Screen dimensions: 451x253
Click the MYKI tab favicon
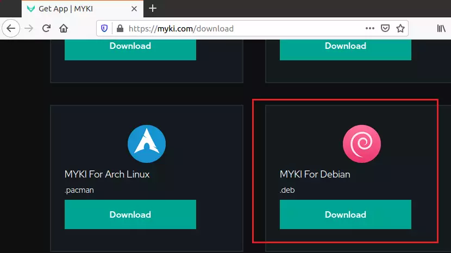30,9
